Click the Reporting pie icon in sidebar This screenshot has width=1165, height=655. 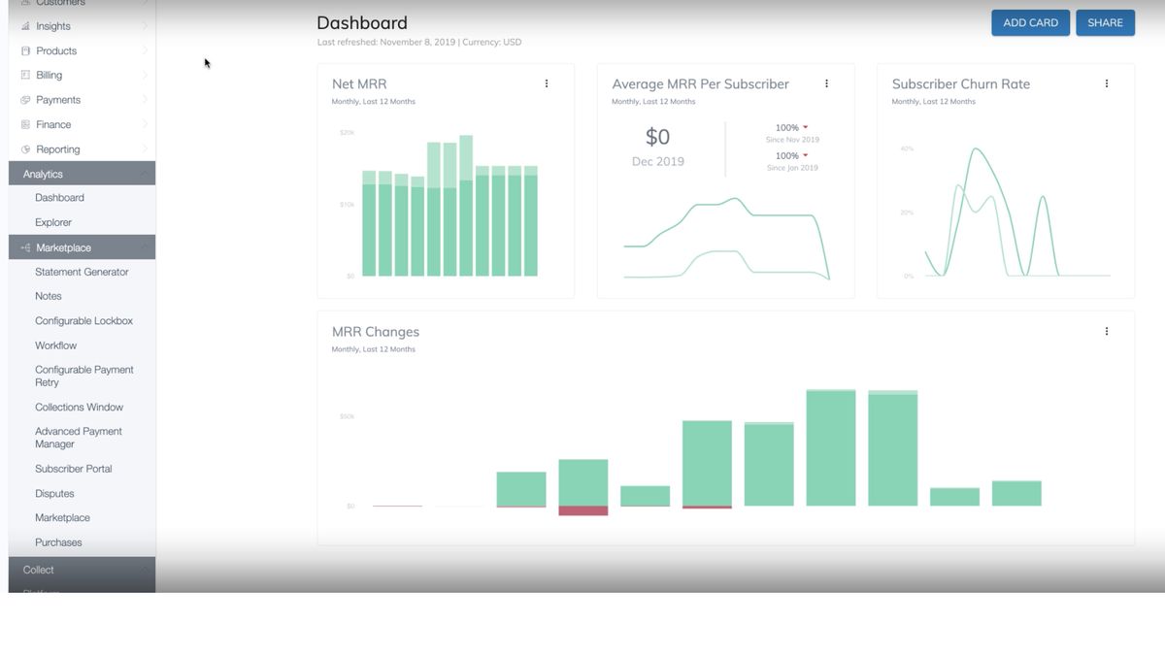coord(25,149)
